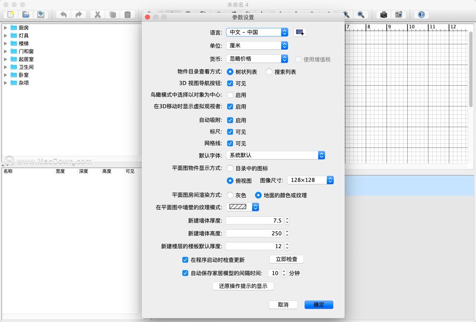Open the 默认字体 系统默认 dropdown

pos(276,155)
